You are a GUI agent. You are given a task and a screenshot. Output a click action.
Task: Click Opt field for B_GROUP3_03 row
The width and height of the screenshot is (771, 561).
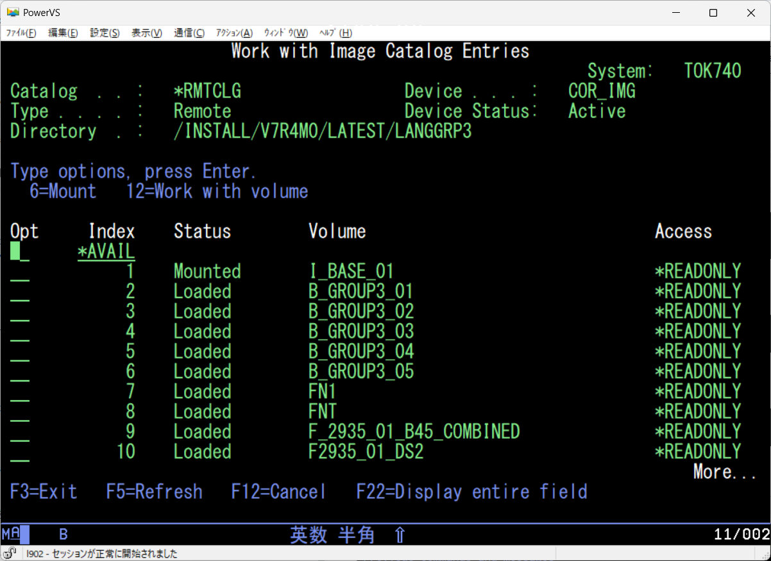[x=20, y=332]
